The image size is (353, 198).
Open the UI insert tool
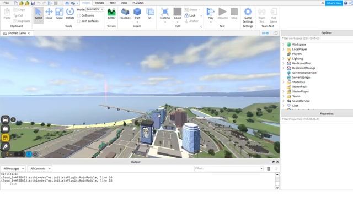click(x=149, y=14)
